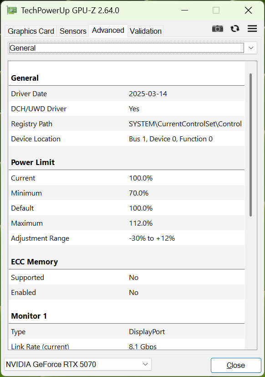Click the chevron of the GPU selector

pyautogui.click(x=145, y=364)
